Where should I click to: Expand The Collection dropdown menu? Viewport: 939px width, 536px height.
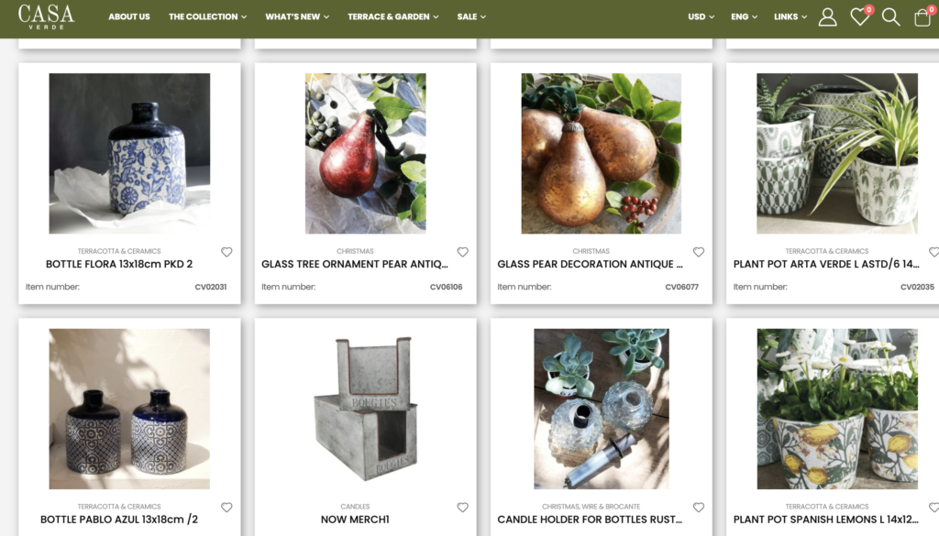208,16
